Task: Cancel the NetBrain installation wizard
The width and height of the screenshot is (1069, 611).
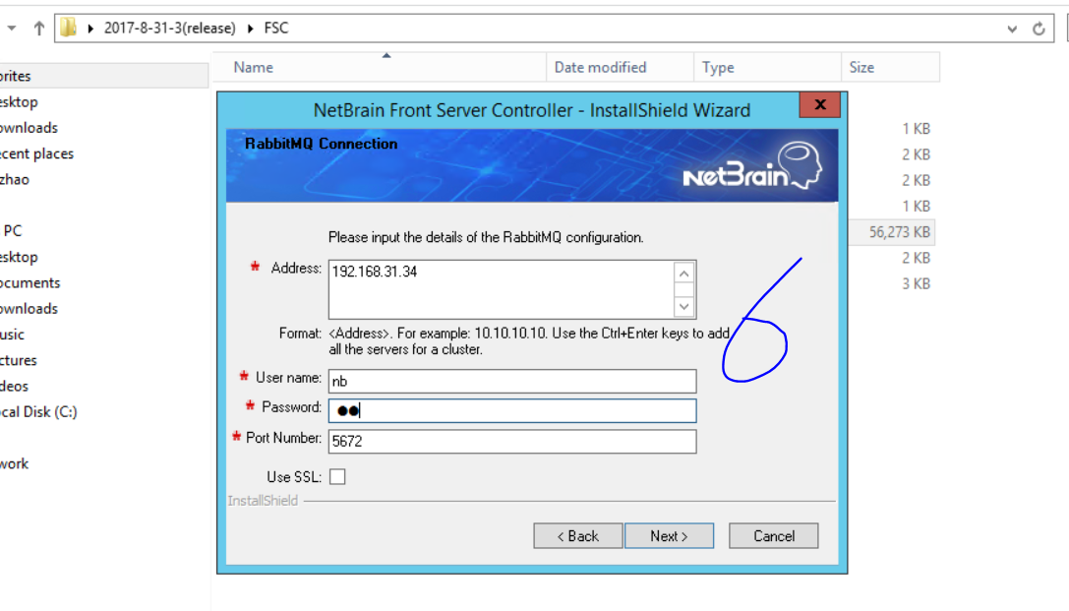Action: (774, 536)
